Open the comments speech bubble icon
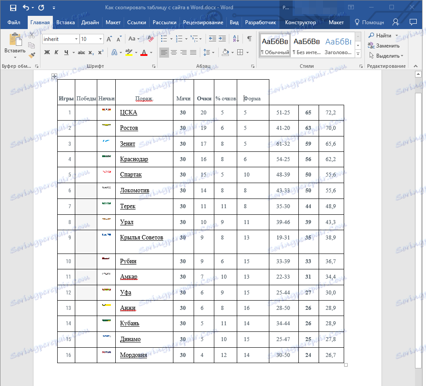The height and width of the screenshot is (386, 426). coord(413,22)
